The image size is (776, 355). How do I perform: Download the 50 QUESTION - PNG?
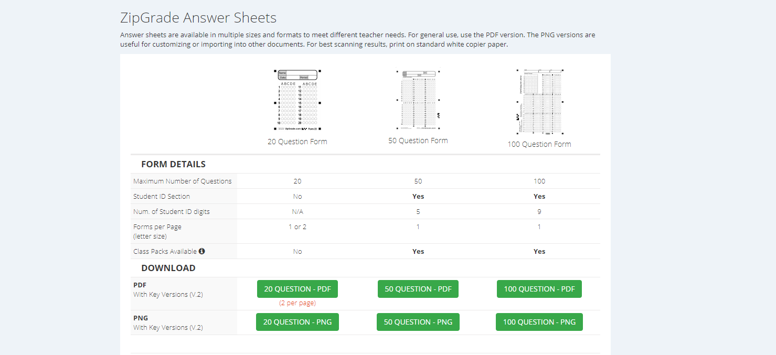pos(418,322)
